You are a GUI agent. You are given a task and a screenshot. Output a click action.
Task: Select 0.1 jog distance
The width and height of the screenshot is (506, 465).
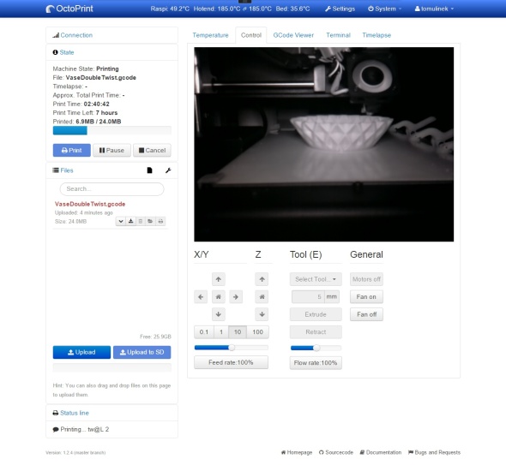pos(204,332)
